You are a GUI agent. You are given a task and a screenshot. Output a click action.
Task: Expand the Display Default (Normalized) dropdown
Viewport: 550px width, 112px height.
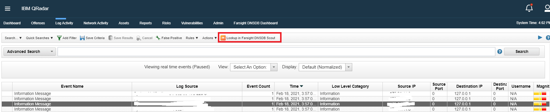pyautogui.click(x=325, y=67)
